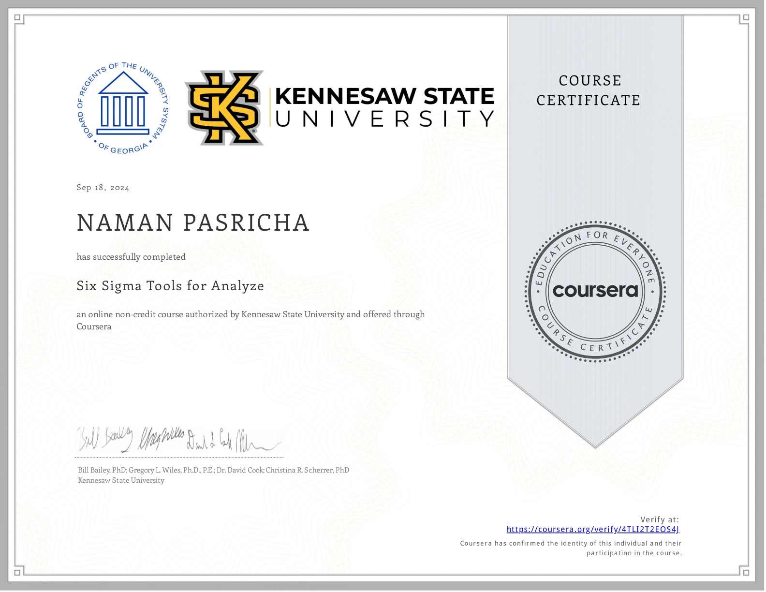Click the "an online non-credit course authorized" description
This screenshot has width=766, height=592.
tap(250, 320)
